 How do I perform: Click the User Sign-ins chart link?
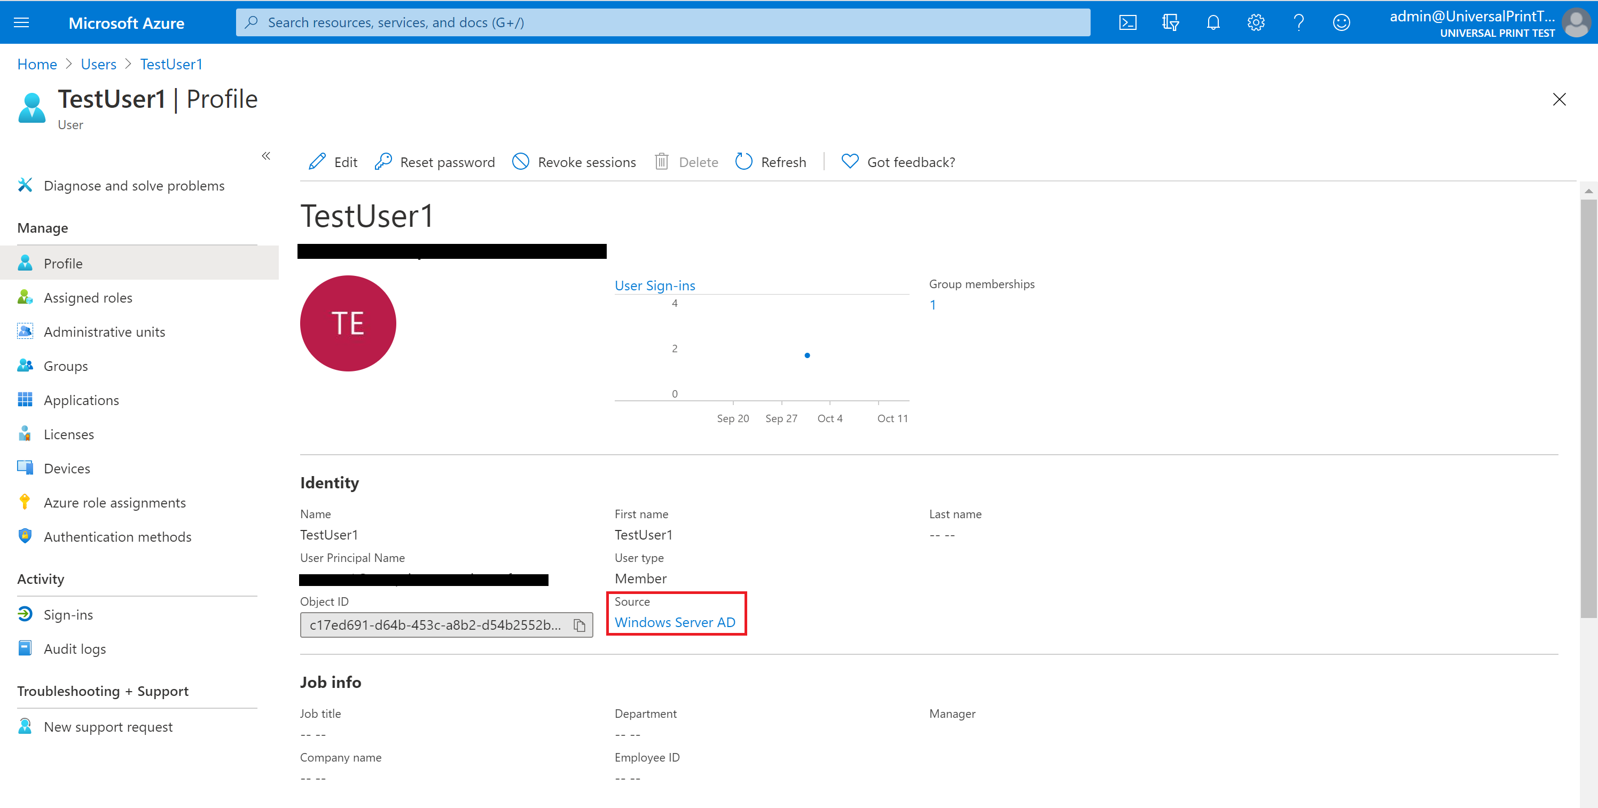[x=656, y=286]
